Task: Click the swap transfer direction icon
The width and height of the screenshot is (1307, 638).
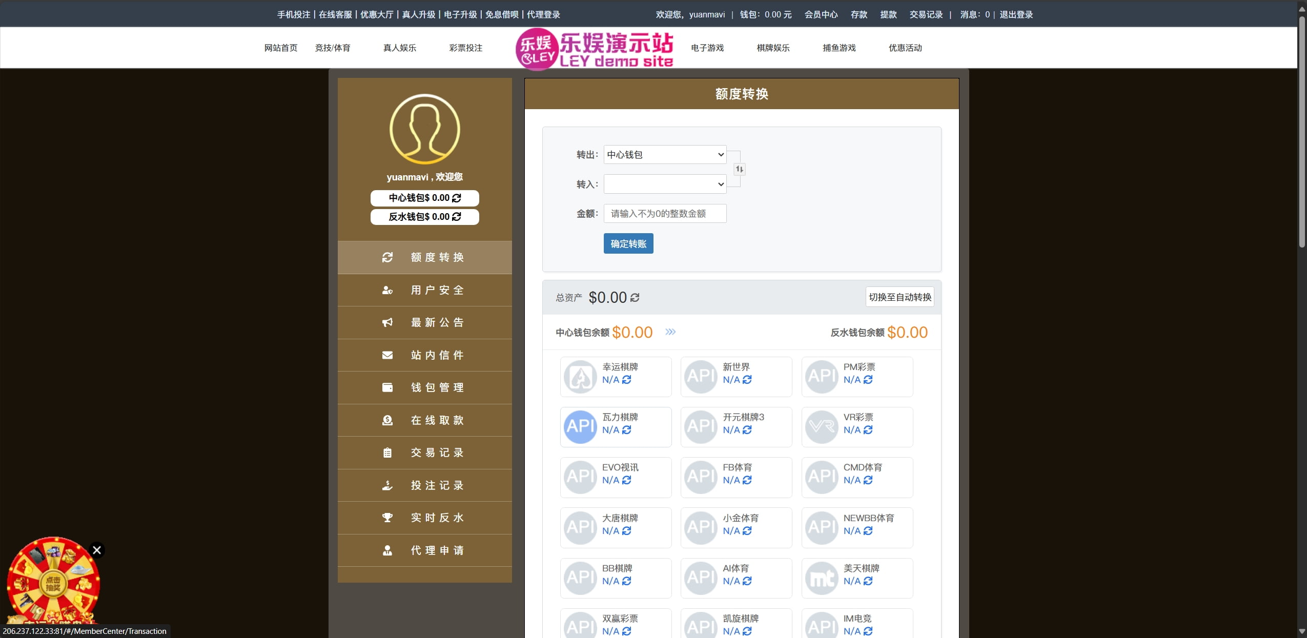Action: pos(739,169)
